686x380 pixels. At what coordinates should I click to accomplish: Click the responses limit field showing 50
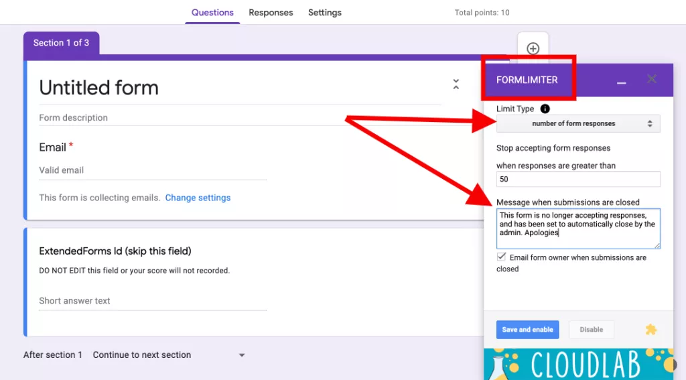(x=577, y=180)
